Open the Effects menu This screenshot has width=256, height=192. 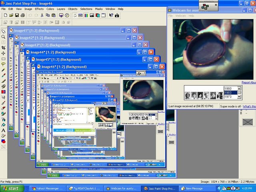tap(39, 9)
